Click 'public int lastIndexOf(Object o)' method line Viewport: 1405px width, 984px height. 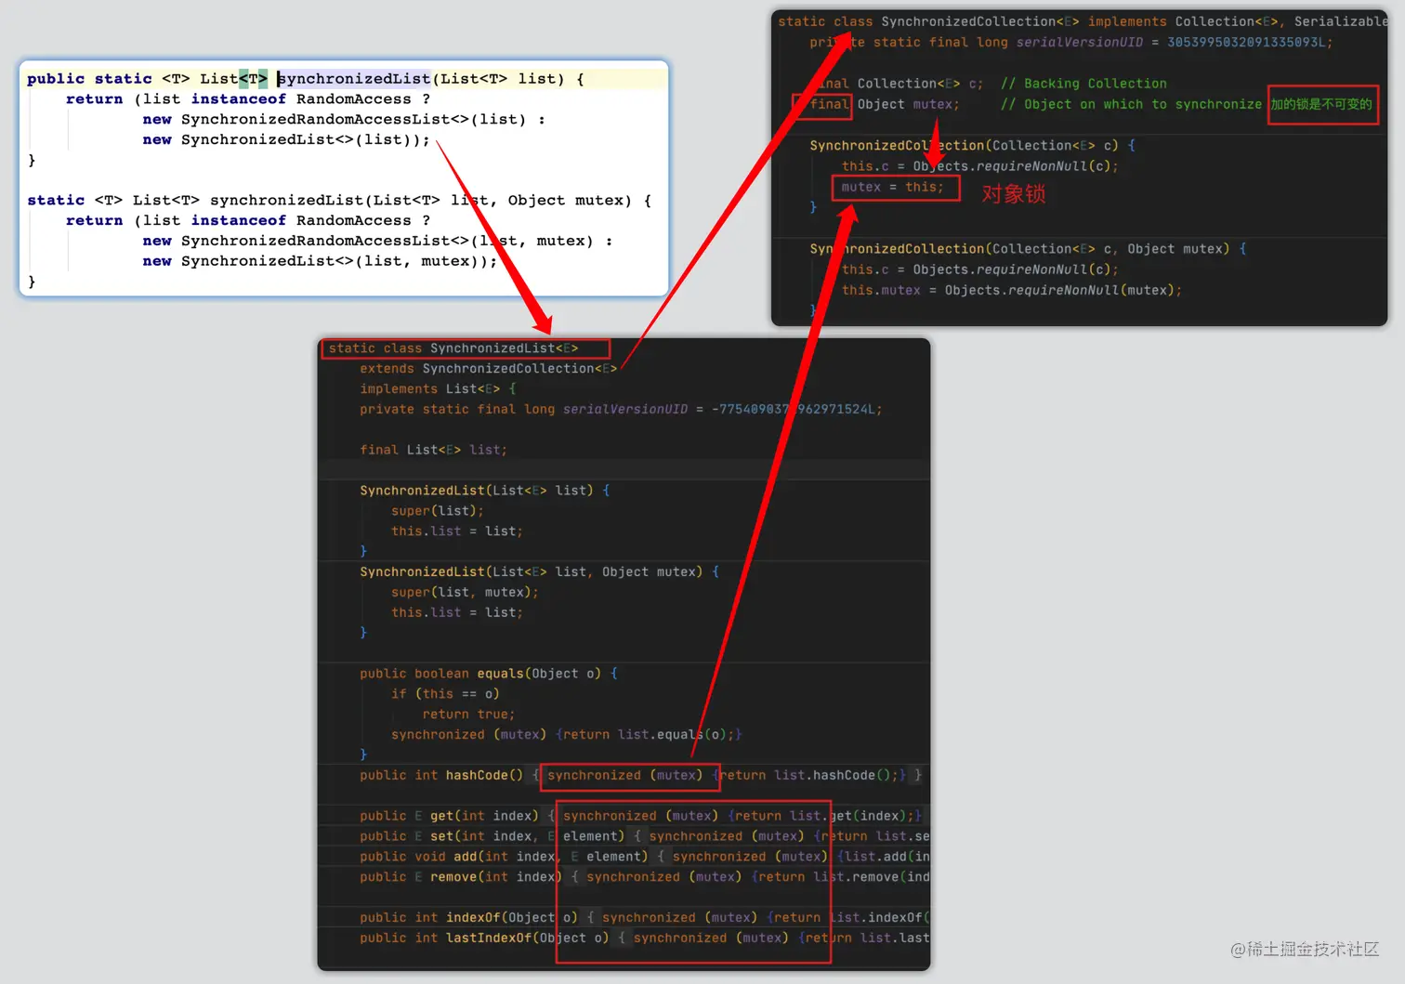coord(644,938)
